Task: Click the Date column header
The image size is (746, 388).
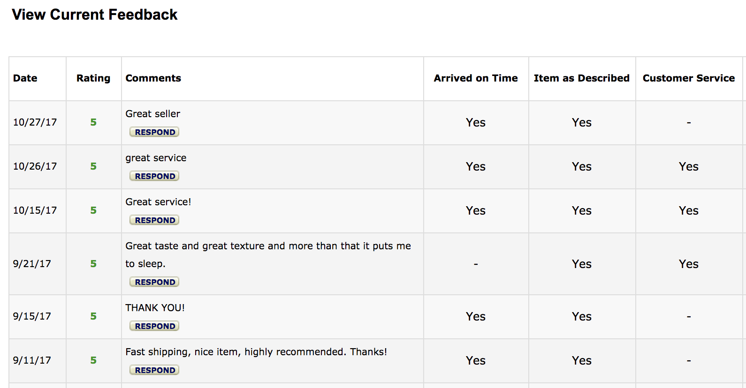Action: (x=25, y=78)
